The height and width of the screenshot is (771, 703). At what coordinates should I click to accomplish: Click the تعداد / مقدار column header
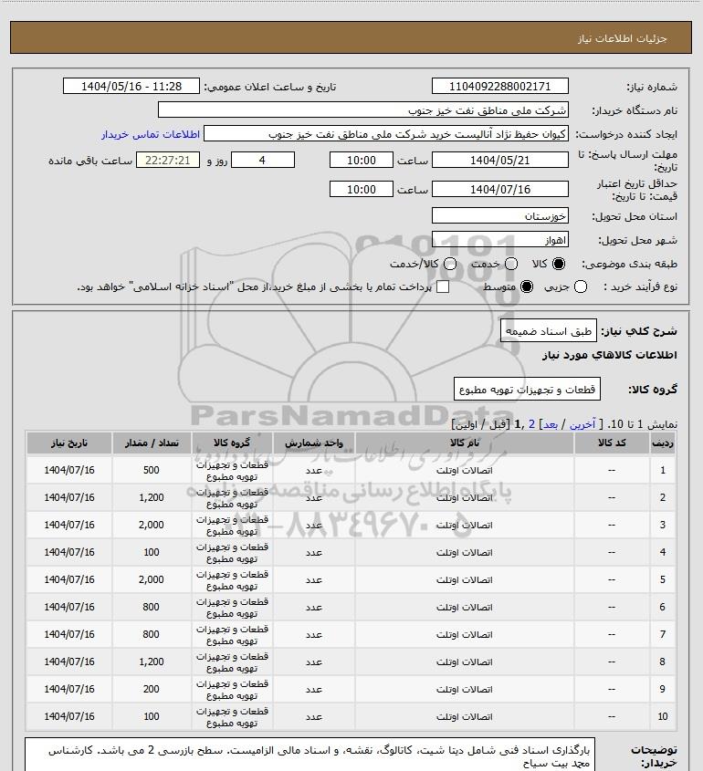[152, 443]
